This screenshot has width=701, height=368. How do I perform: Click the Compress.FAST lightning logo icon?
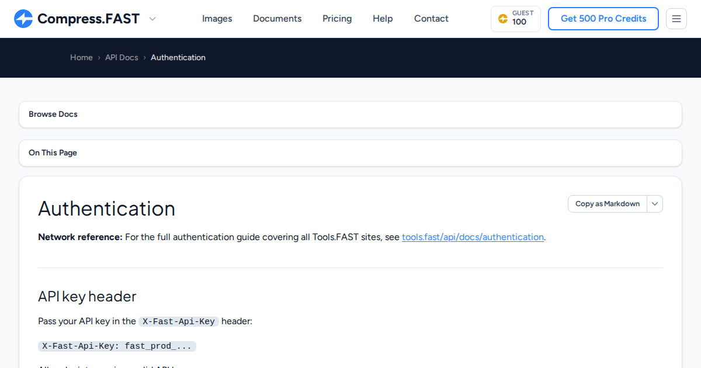(x=23, y=19)
